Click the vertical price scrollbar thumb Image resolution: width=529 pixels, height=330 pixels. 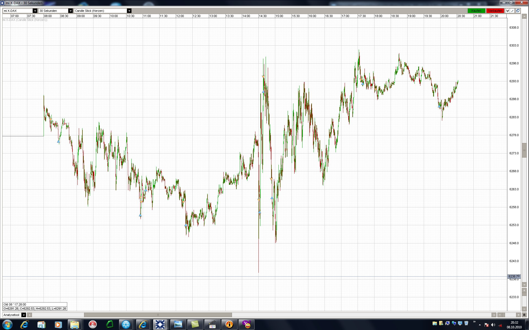(x=524, y=150)
